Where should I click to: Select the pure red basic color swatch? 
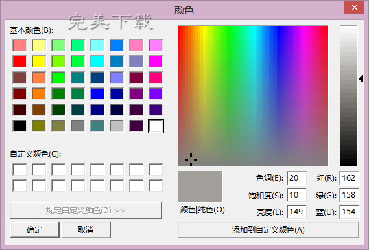click(19, 62)
